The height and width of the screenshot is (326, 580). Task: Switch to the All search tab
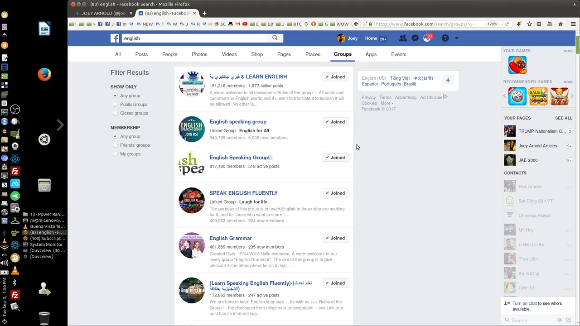tap(118, 54)
